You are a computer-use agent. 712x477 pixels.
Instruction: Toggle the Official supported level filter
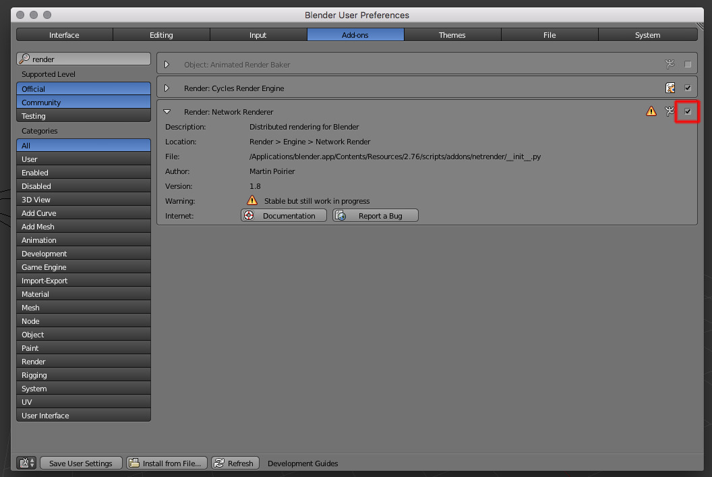click(x=84, y=88)
